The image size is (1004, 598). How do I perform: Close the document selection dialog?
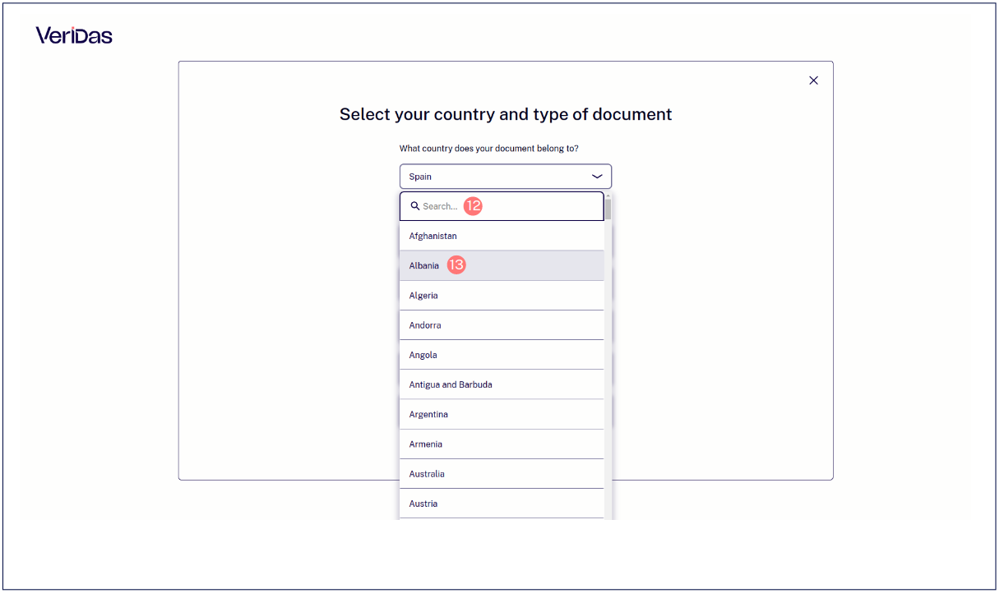tap(813, 80)
